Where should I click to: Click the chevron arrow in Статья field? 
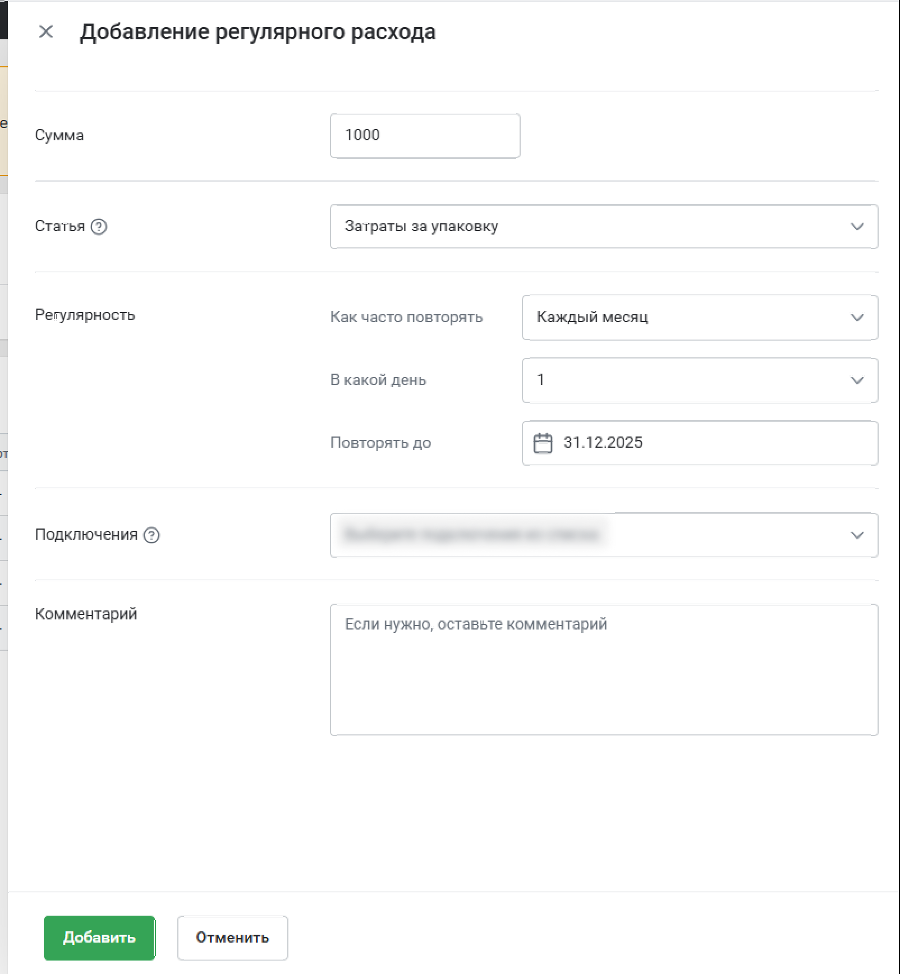pyautogui.click(x=857, y=227)
